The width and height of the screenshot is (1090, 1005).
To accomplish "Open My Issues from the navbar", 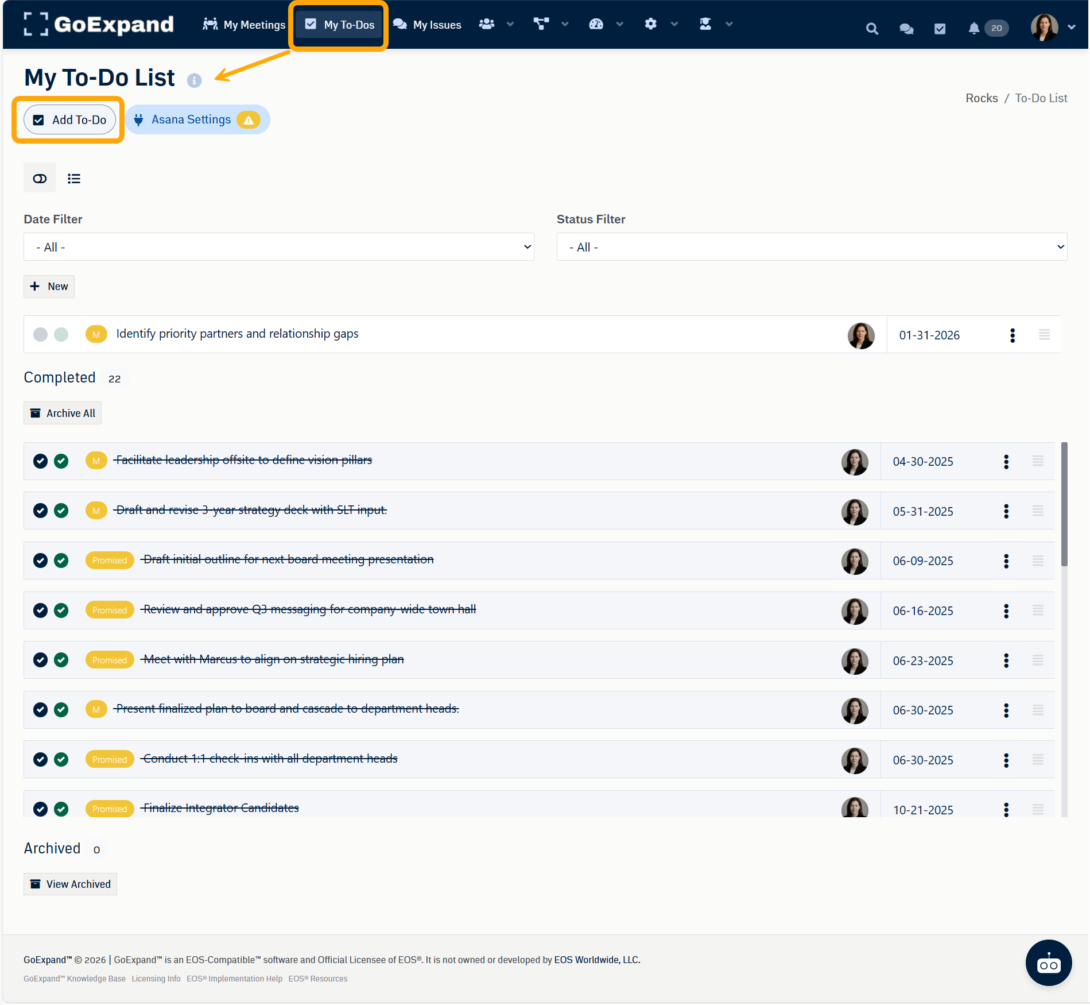I will pyautogui.click(x=427, y=25).
